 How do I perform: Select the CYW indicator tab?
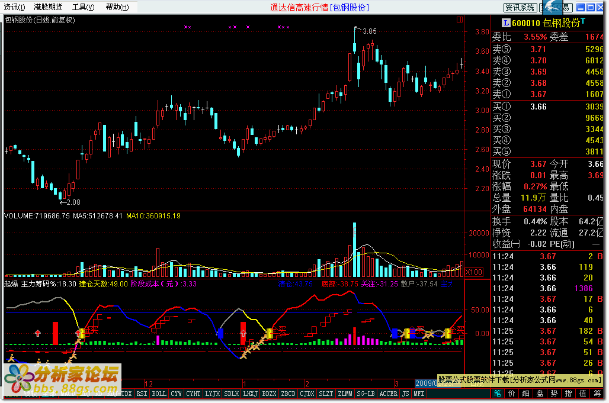pyautogui.click(x=176, y=394)
